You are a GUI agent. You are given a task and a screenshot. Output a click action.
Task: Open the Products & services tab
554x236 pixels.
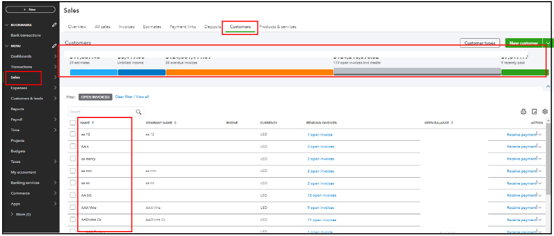278,27
